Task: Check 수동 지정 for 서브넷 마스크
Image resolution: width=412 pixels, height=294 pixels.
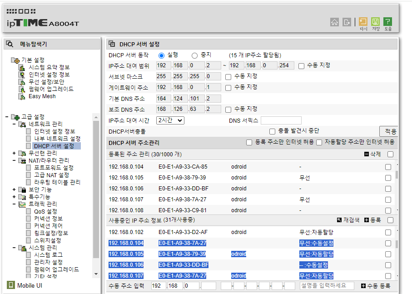Action: (x=228, y=77)
